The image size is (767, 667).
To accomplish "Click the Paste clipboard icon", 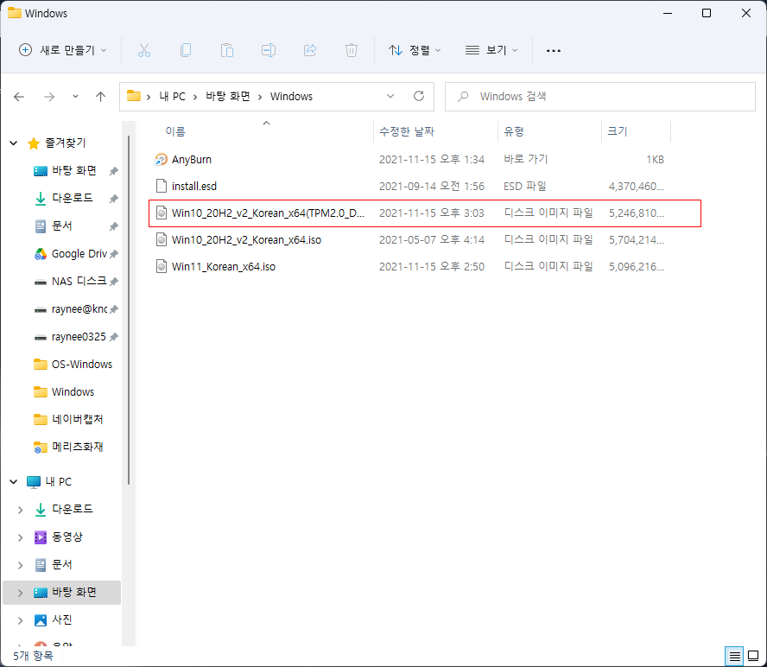I will pyautogui.click(x=227, y=50).
